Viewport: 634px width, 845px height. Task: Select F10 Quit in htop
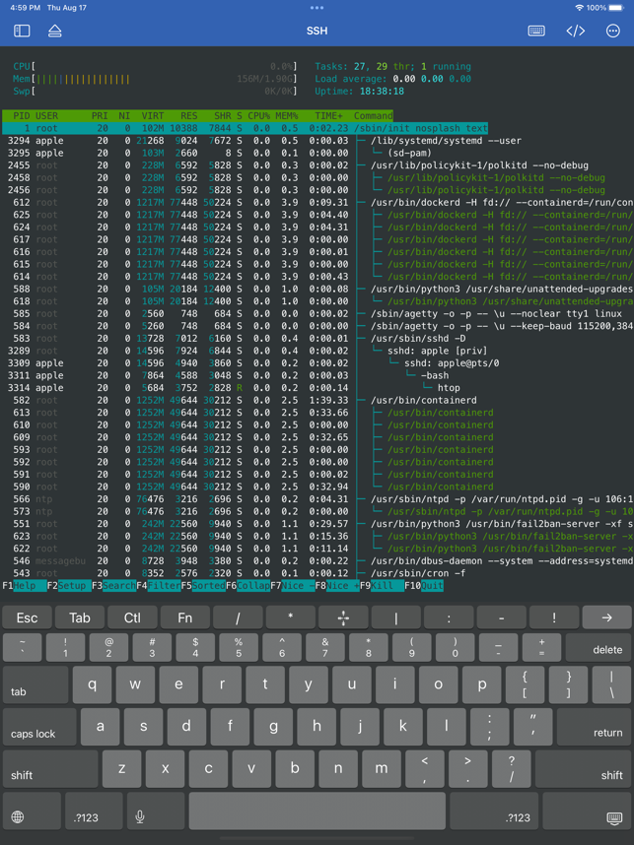(424, 585)
